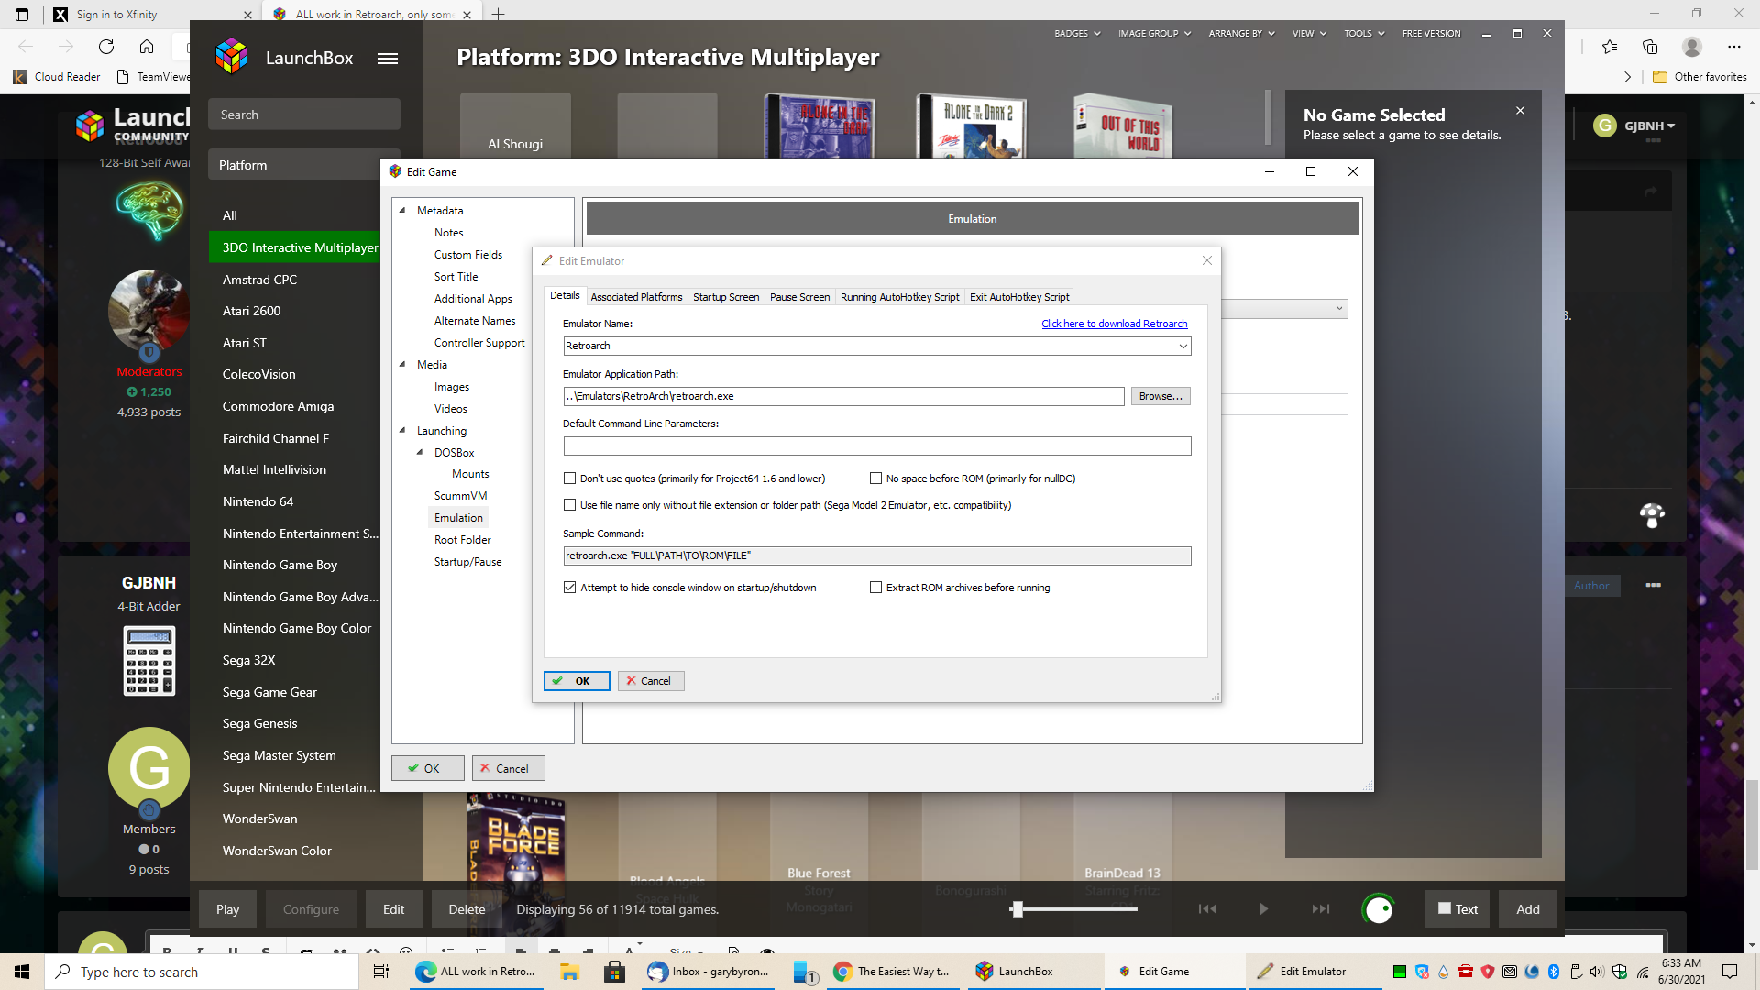Click Default Command-Line Parameters field
The image size is (1760, 990).
pyautogui.click(x=877, y=446)
